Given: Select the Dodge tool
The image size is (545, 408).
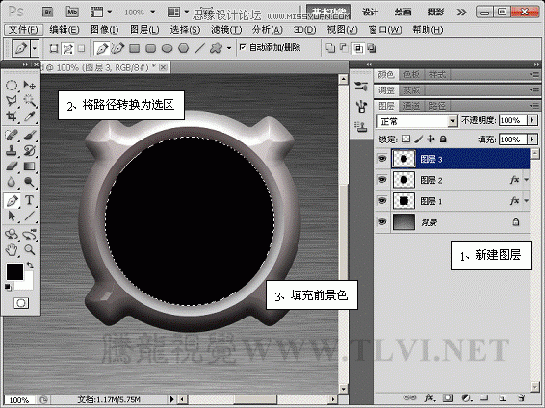Looking at the screenshot, I should click(x=29, y=182).
